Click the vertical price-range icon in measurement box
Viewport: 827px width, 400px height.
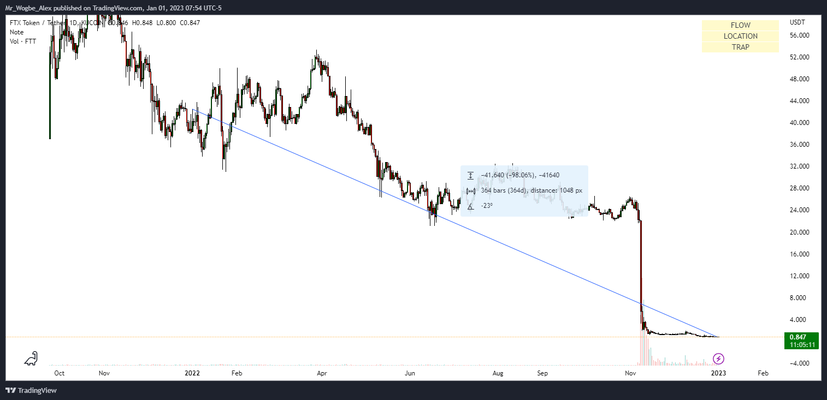tap(471, 175)
